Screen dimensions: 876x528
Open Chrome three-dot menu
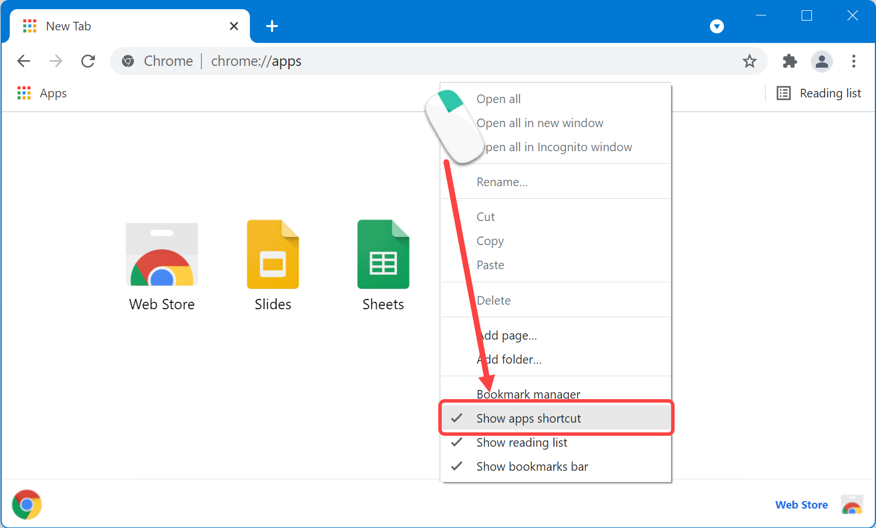point(853,61)
